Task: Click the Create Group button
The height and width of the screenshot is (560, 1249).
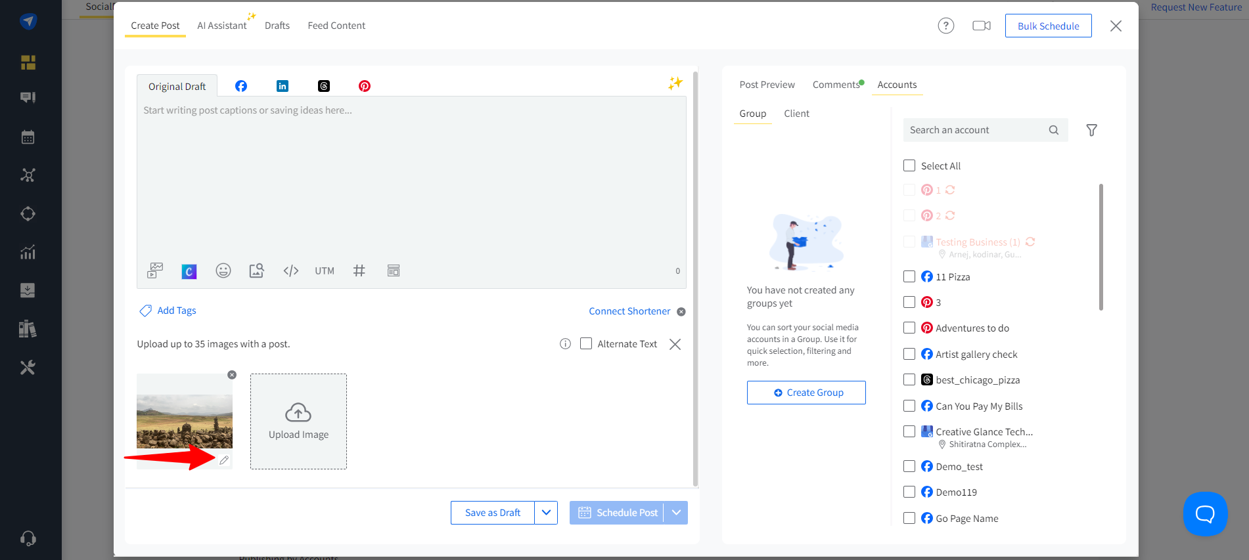Action: coord(806,393)
